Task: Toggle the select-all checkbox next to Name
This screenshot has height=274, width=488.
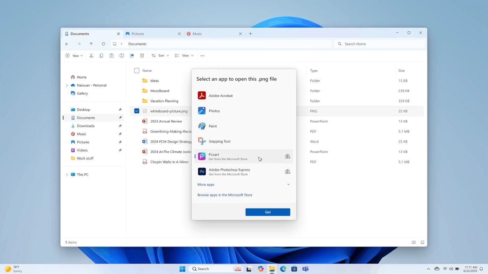Action: 137,70
